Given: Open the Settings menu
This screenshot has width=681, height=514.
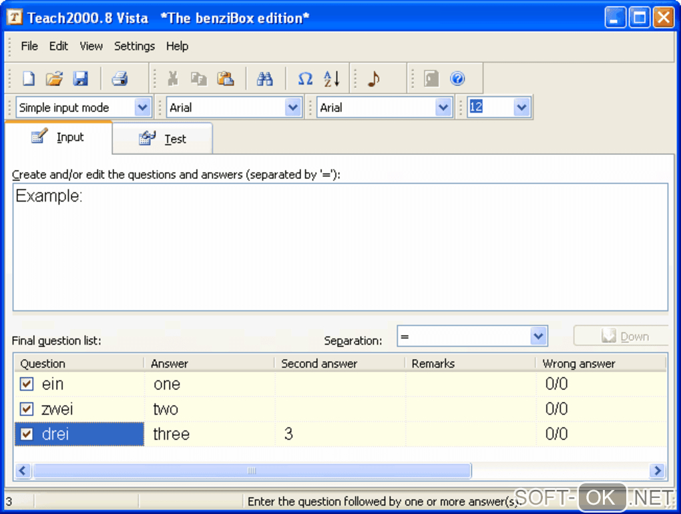Looking at the screenshot, I should tap(134, 46).
